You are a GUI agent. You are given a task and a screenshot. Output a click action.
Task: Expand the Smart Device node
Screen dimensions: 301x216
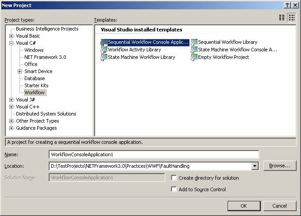pos(20,71)
